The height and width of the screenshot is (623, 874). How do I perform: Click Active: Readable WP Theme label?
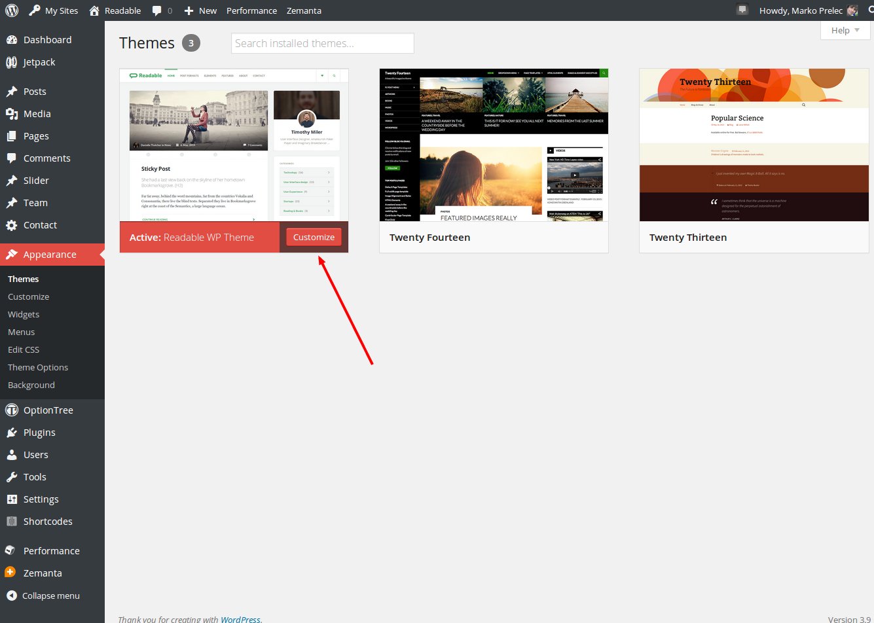pyautogui.click(x=192, y=238)
